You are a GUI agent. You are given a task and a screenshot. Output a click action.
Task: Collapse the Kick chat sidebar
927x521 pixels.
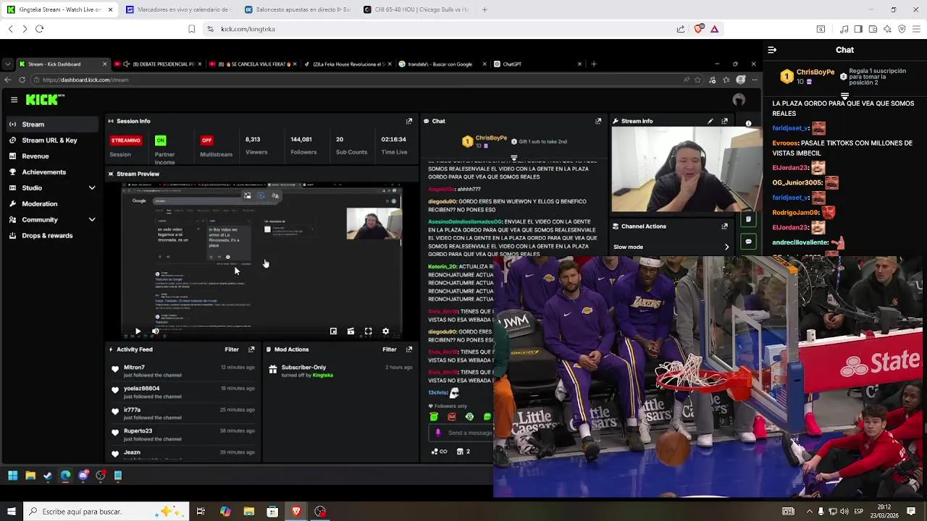[x=772, y=50]
